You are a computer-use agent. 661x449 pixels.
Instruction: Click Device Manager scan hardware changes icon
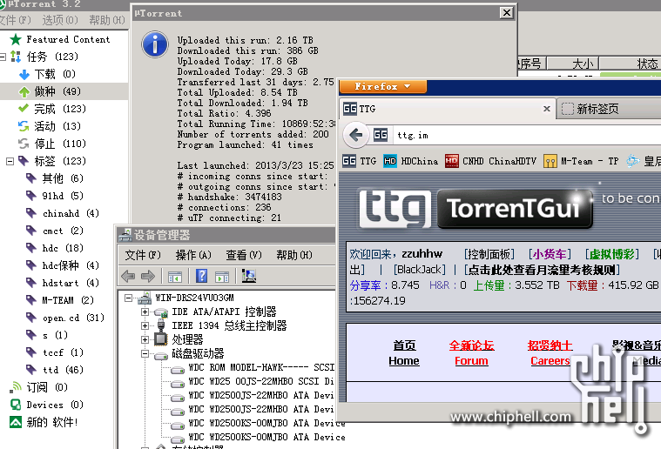click(x=249, y=276)
